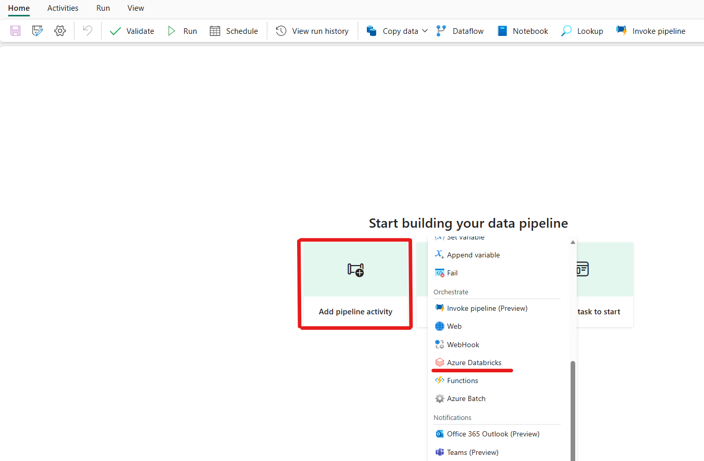Click the Undo arrow icon
The height and width of the screenshot is (461, 704).
point(88,31)
